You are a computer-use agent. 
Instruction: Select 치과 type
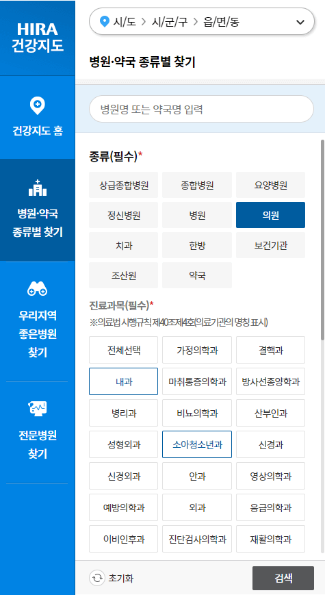click(124, 245)
